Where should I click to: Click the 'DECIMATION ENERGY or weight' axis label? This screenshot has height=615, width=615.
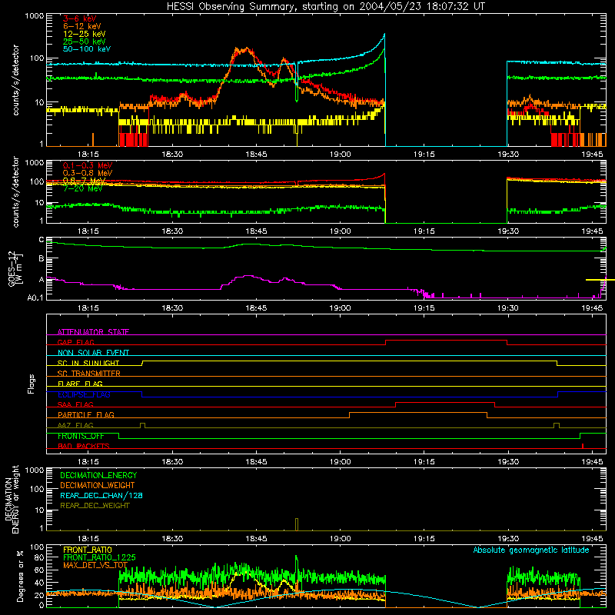[x=12, y=499]
